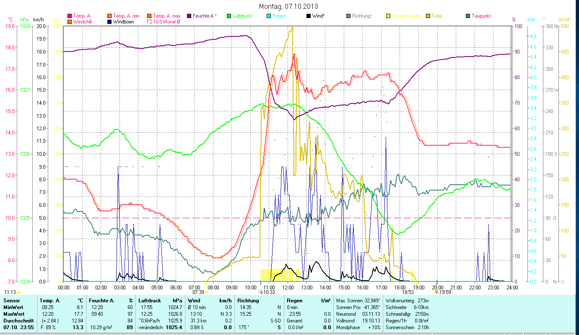Viewport: 579px width, 335px height.
Task: Click the current temperature value 13.3
Action: (78, 327)
